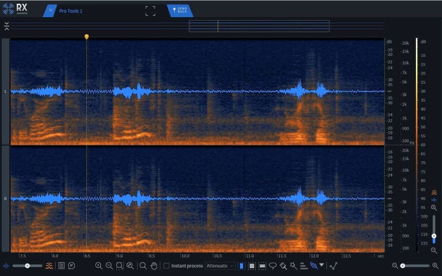Image resolution: width=442 pixels, height=276 pixels.
Task: Adjust the horizontal zoom slider
Action: 415,265
